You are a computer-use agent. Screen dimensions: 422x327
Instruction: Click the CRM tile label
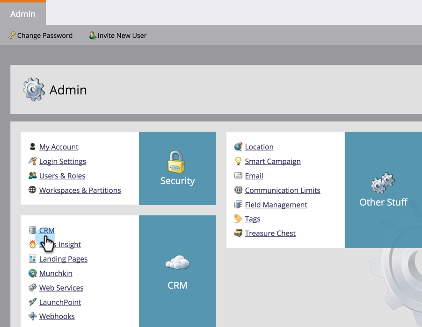[x=177, y=285]
